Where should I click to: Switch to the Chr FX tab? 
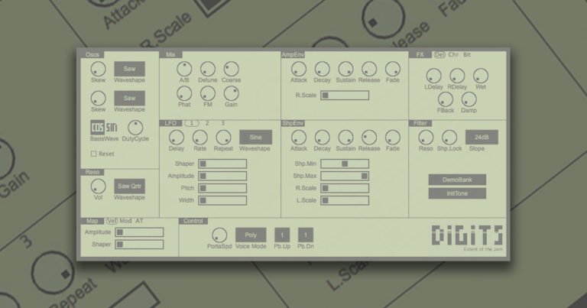[453, 54]
